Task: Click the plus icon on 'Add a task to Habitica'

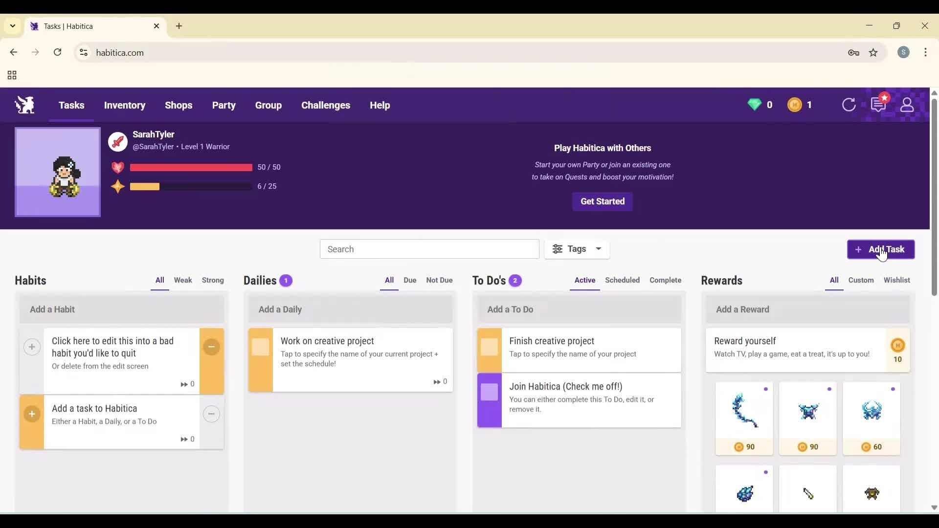Action: coord(32,414)
